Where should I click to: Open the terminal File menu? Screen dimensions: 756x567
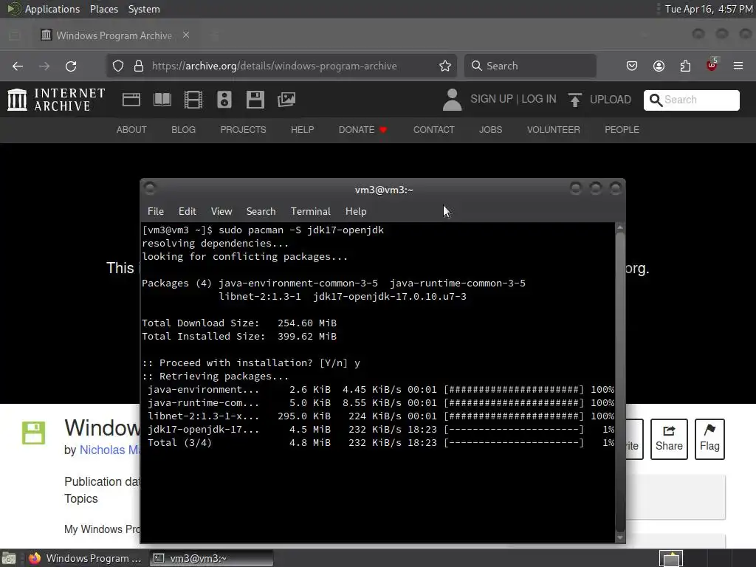[x=155, y=211]
